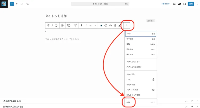Toggle bold formatting

click(x=81, y=26)
